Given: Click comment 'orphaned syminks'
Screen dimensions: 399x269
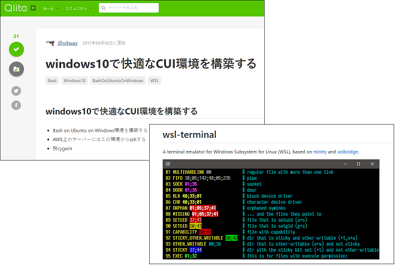Looking at the screenshot, I should [266, 208].
